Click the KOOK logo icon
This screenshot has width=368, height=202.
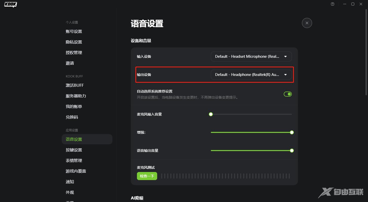[11, 4]
